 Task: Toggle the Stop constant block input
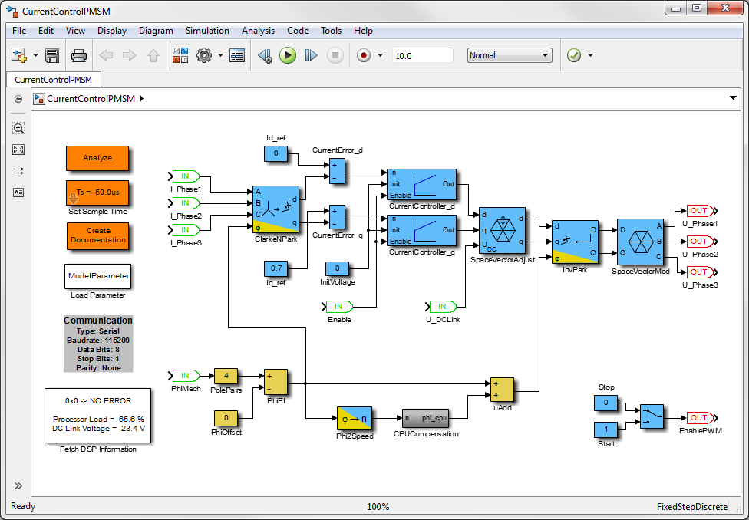pos(606,403)
